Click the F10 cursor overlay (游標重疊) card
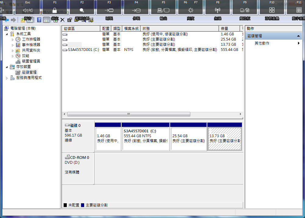Screen dimensions: 305x218 click(x=272, y=8)
